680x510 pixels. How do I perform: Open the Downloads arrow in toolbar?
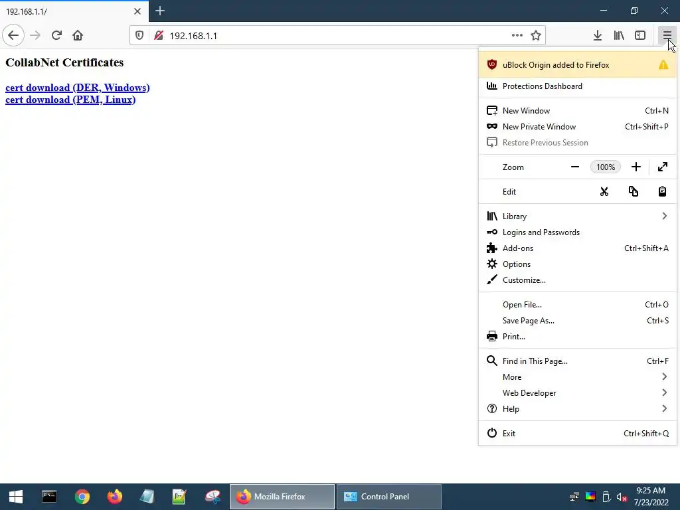click(x=598, y=36)
